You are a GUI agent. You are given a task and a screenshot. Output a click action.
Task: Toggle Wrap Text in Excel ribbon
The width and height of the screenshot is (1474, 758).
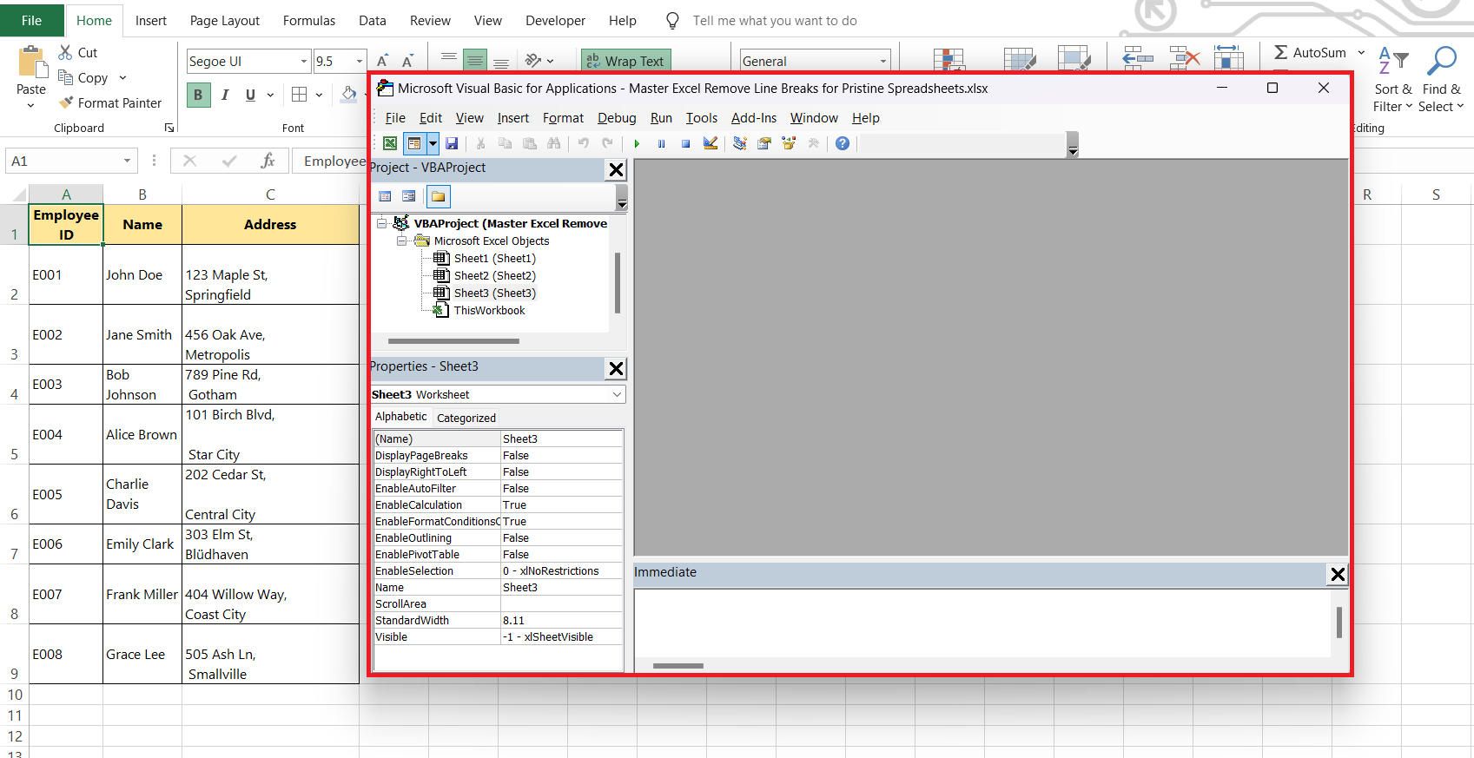[625, 61]
